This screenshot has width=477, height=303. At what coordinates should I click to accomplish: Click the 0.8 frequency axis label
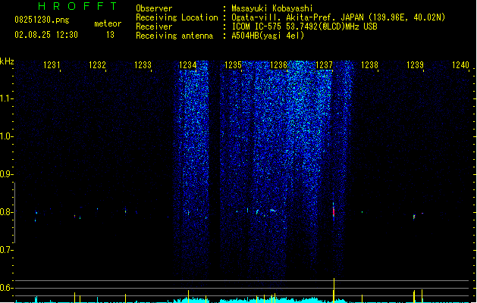click(x=6, y=212)
